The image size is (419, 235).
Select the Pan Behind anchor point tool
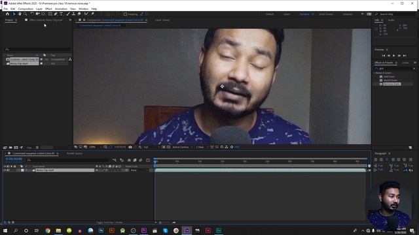tap(43, 14)
